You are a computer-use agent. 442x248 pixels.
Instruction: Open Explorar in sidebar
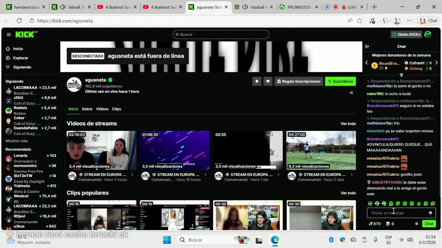20,58
